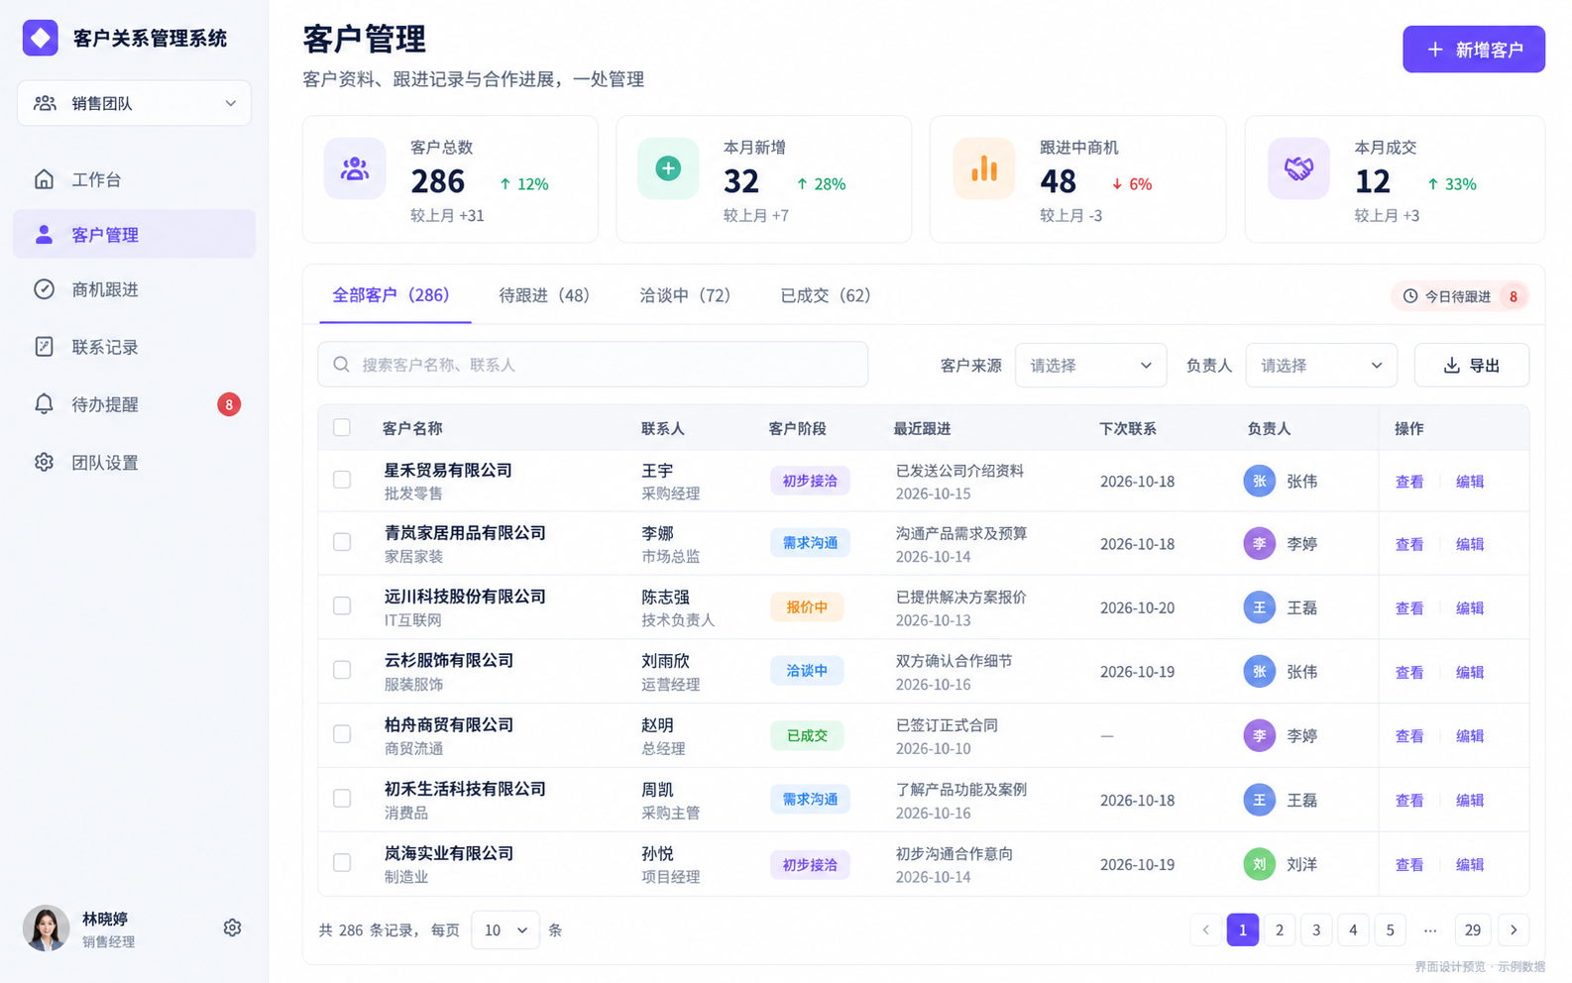This screenshot has height=983, width=1572.
Task: Click the pagination ellipsis to jump pages
Action: tap(1429, 929)
